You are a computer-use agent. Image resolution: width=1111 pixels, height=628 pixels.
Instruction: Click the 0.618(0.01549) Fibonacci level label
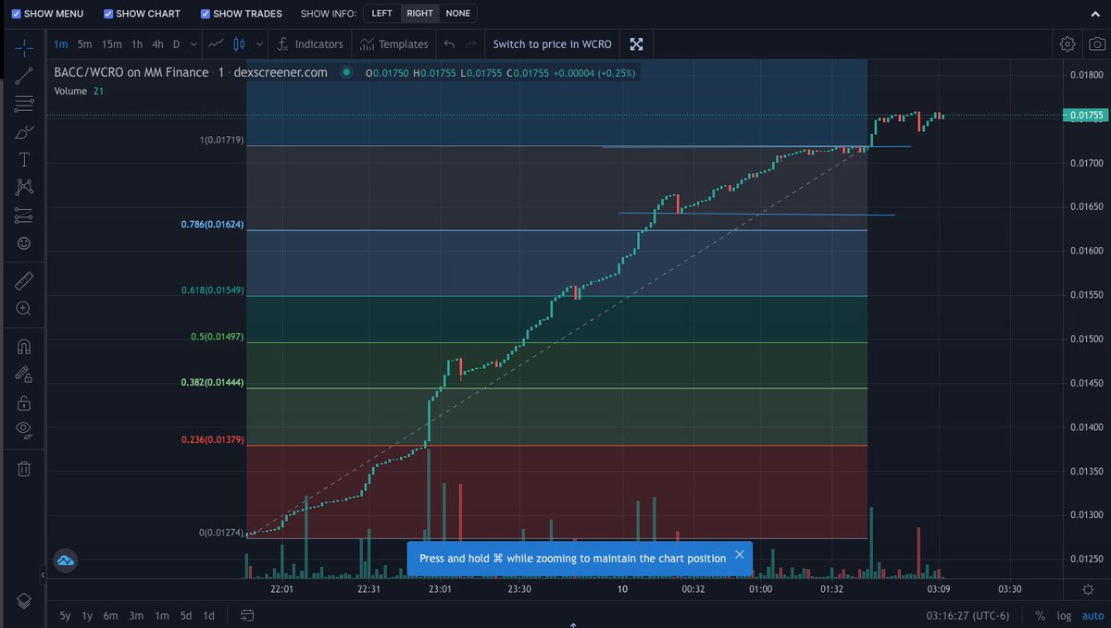click(212, 290)
